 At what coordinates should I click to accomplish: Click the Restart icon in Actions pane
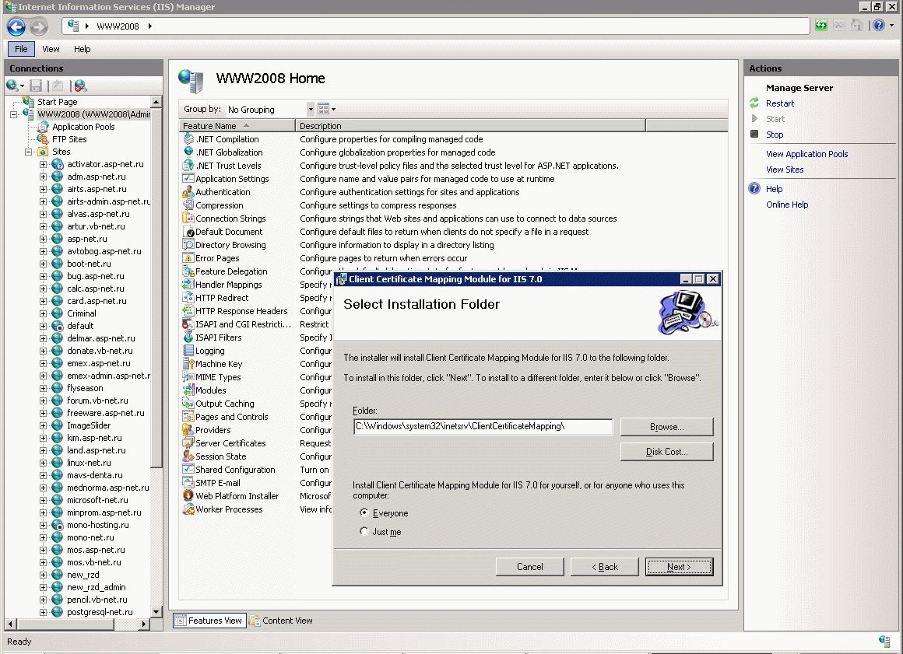tap(754, 103)
